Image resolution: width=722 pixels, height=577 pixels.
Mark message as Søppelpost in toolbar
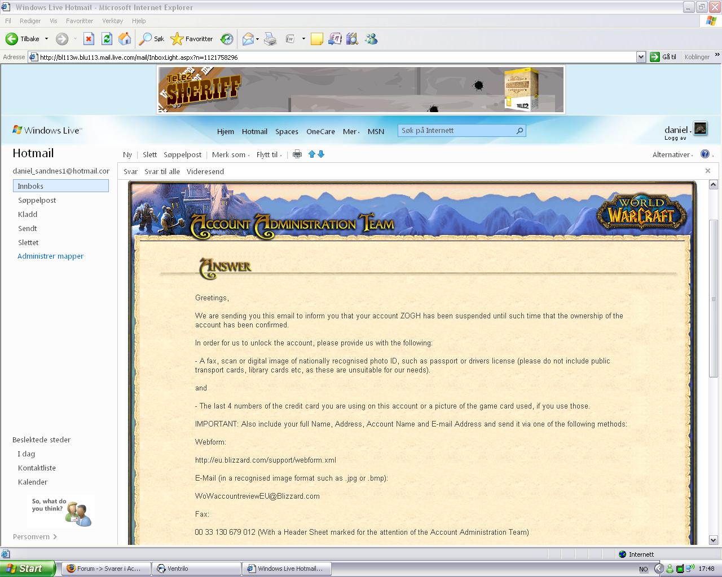(182, 154)
